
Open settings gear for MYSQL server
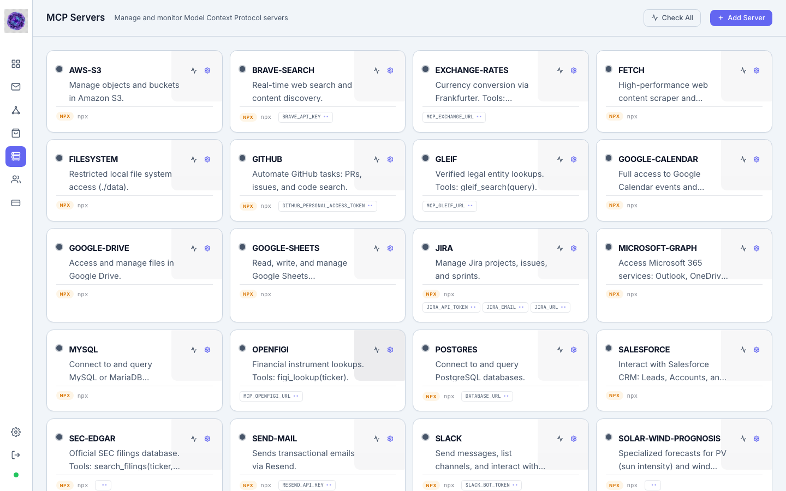point(207,350)
